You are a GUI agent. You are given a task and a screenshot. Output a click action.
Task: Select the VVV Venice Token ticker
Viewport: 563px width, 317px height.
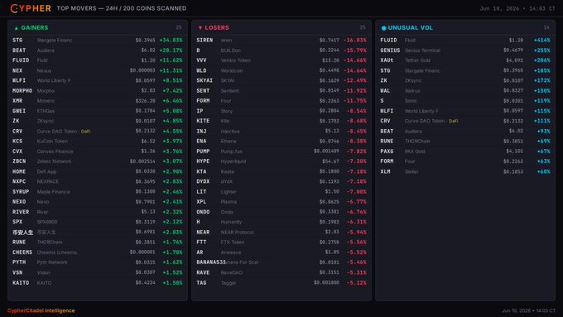(x=201, y=60)
